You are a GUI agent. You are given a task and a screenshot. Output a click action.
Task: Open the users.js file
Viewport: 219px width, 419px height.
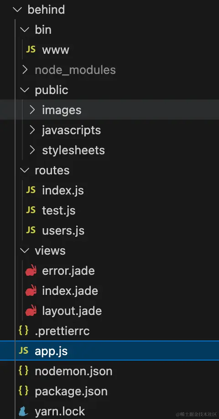[x=63, y=230]
